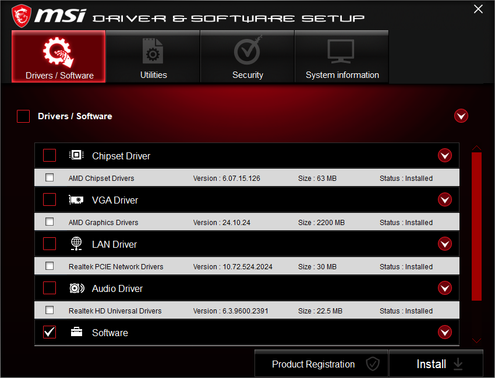Click 'Size : 2200 MB' text

321,223
